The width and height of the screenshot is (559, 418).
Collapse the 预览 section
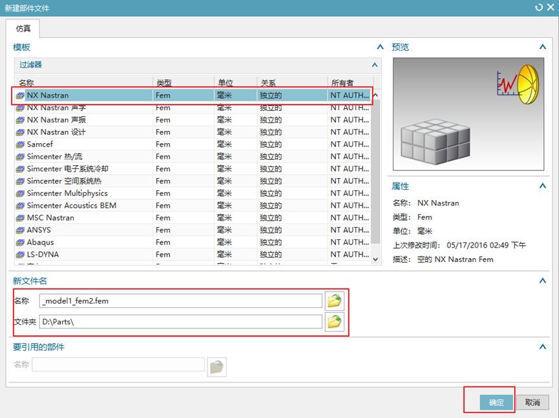tap(543, 47)
